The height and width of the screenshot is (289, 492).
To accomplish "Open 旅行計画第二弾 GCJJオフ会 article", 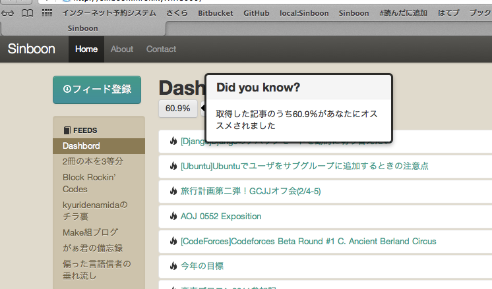I will pyautogui.click(x=251, y=191).
